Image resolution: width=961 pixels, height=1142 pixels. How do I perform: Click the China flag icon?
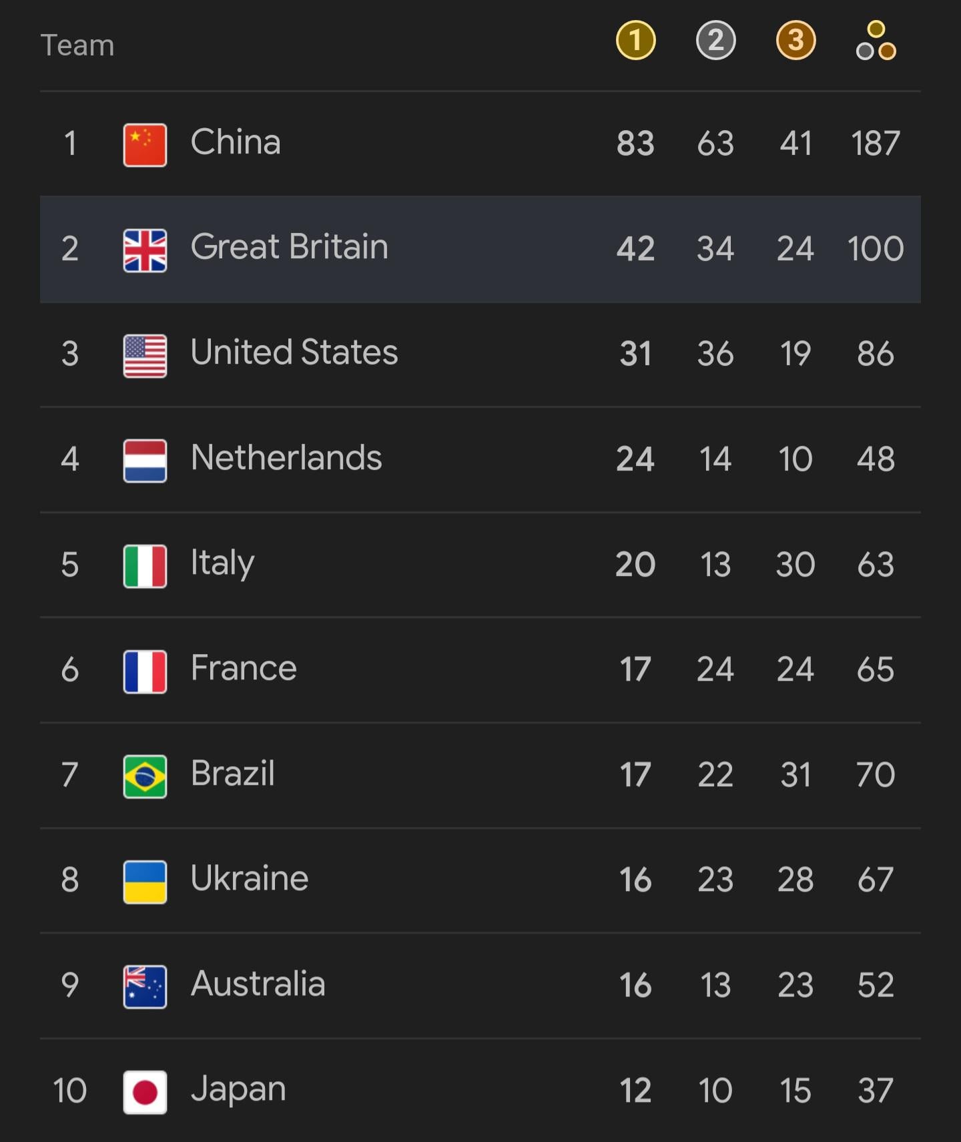point(145,145)
